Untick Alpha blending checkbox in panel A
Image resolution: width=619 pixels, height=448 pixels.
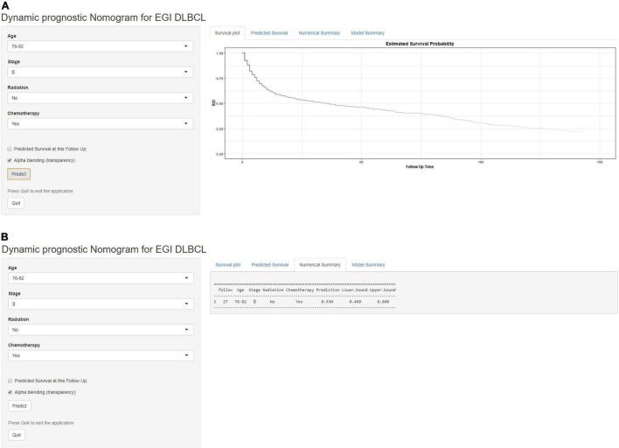point(10,161)
